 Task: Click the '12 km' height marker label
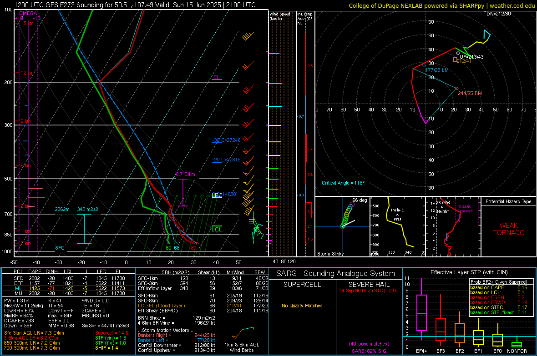coord(27,73)
